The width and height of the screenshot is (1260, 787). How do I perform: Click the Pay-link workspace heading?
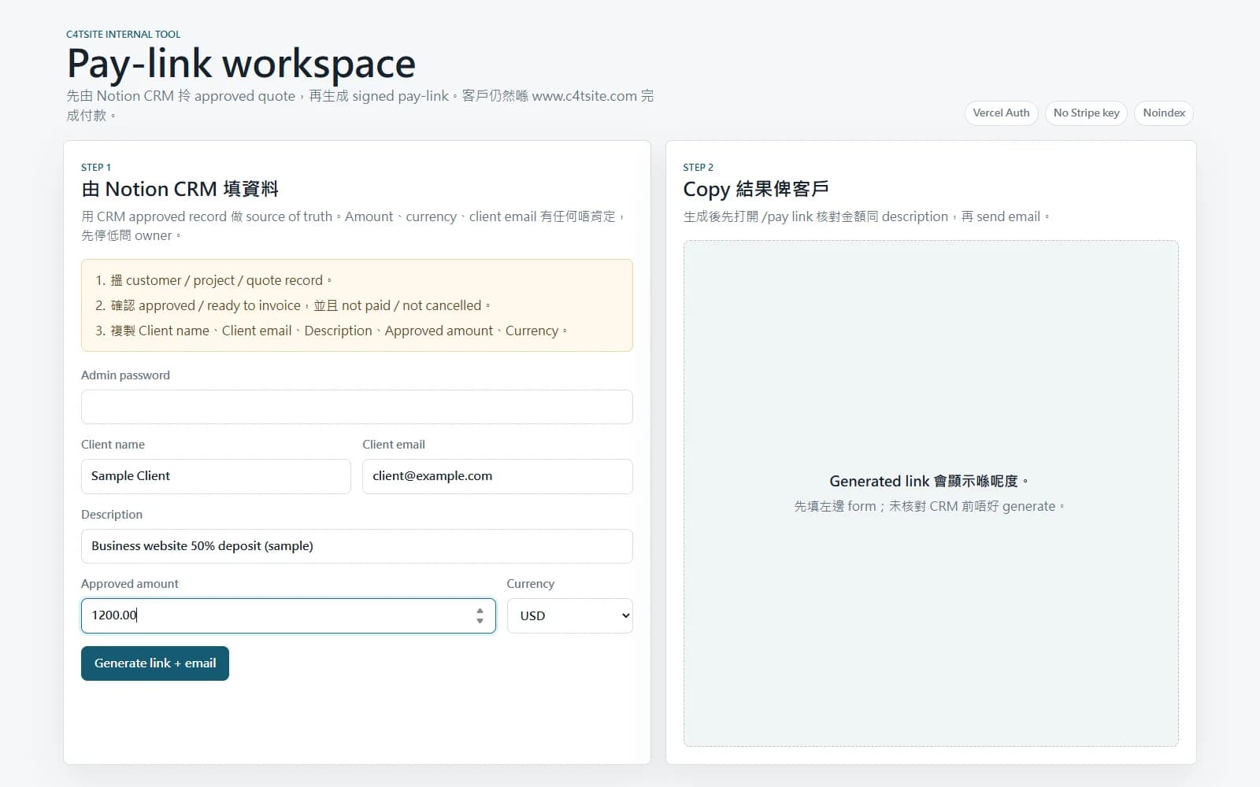click(x=241, y=63)
